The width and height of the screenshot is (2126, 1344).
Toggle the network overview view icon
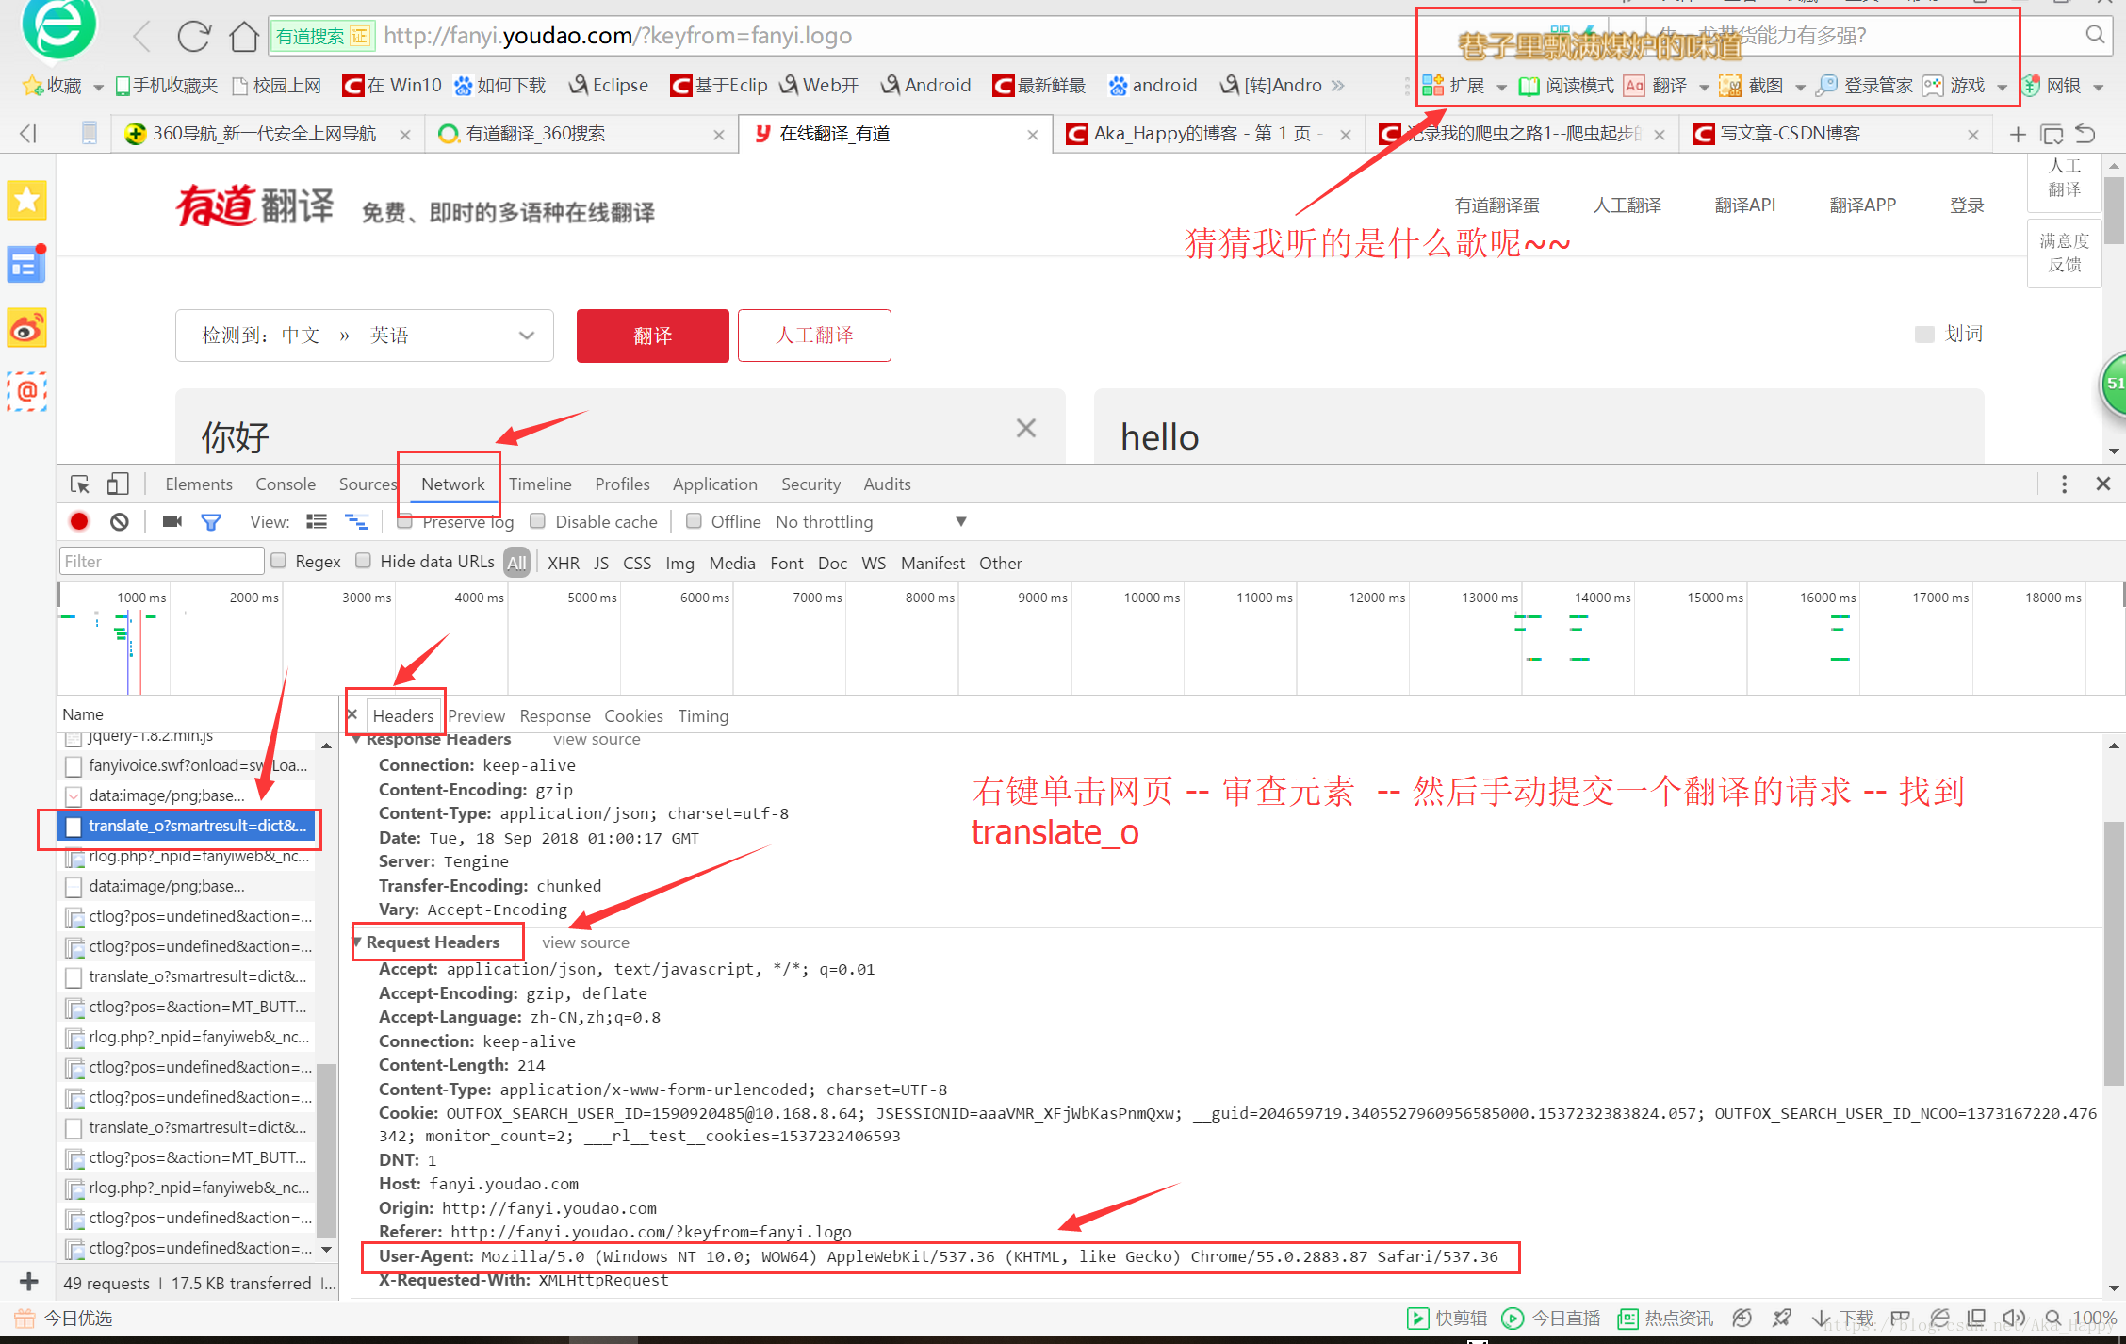(x=355, y=521)
